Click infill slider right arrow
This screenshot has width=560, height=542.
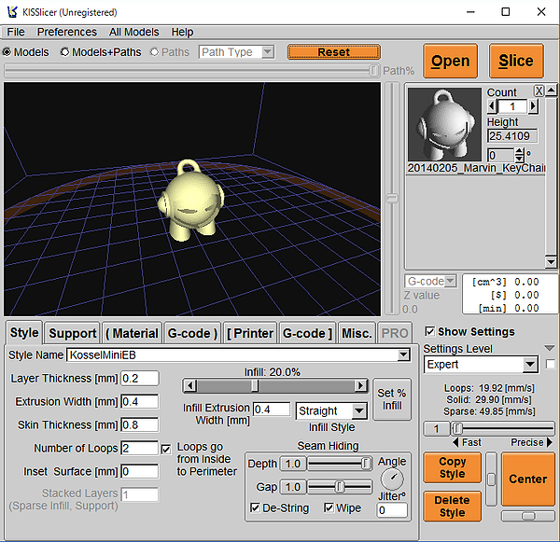pos(360,385)
